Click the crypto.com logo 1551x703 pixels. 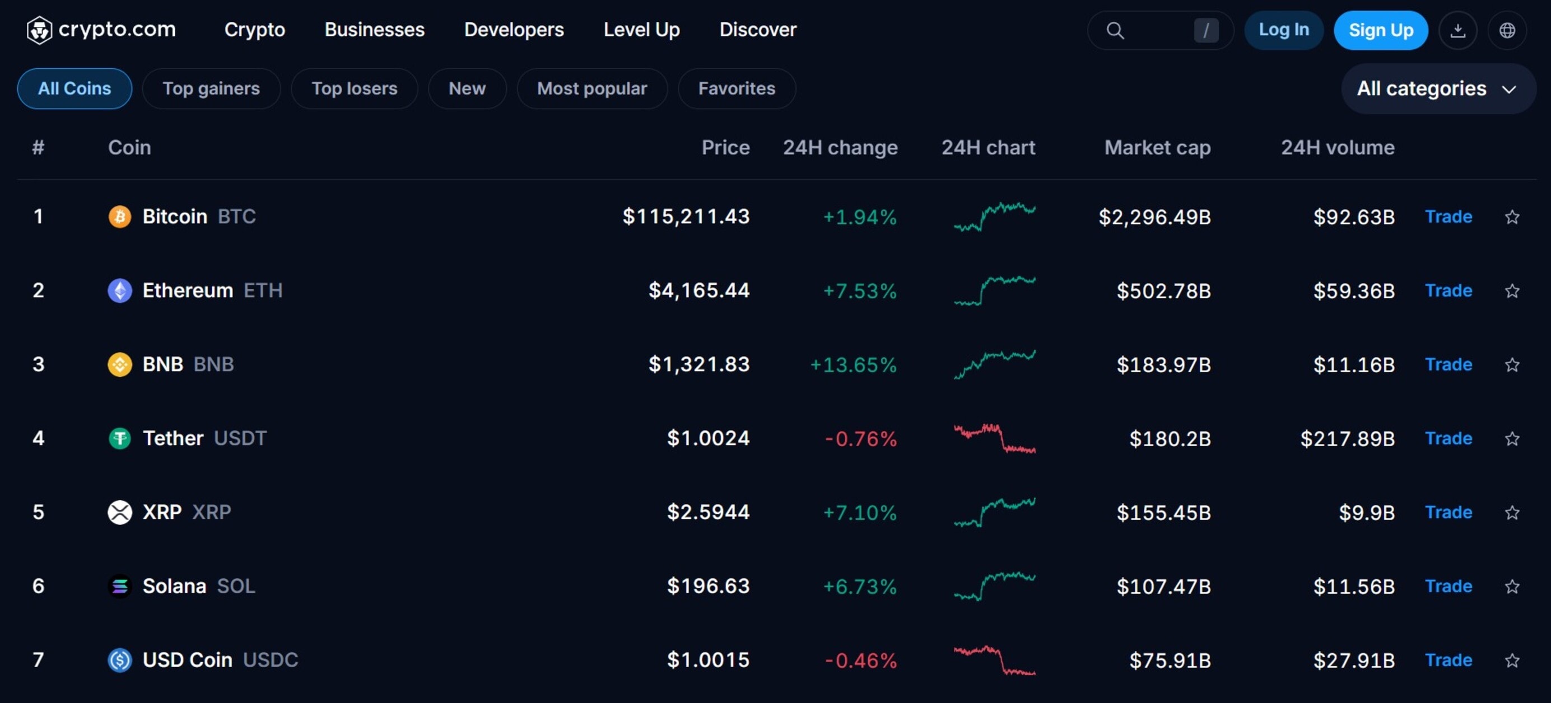point(101,30)
